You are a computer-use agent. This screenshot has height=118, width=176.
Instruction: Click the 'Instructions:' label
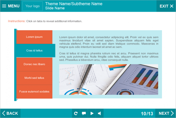[17, 21]
